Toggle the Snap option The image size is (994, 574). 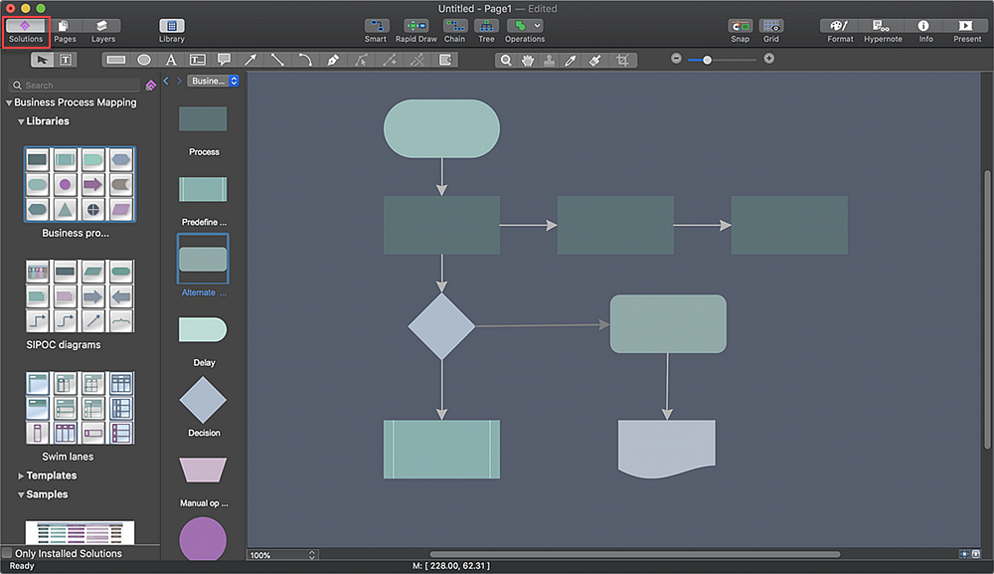pos(741,27)
